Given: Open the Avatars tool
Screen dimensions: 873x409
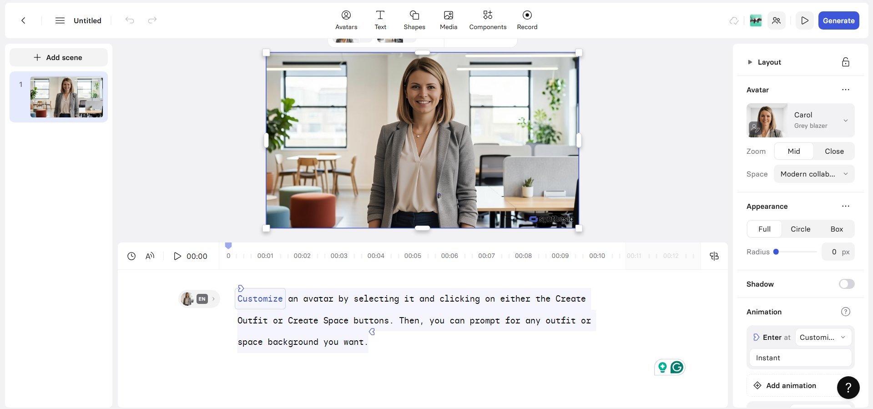Looking at the screenshot, I should pyautogui.click(x=346, y=20).
